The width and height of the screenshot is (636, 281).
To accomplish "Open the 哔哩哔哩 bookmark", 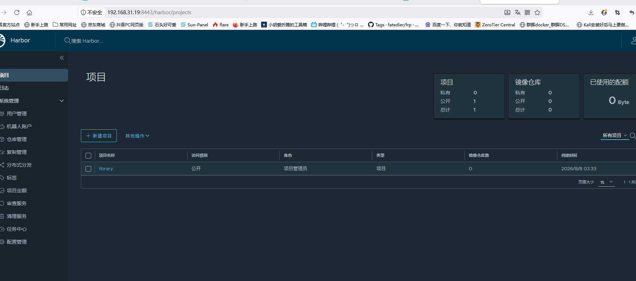I will coord(337,25).
